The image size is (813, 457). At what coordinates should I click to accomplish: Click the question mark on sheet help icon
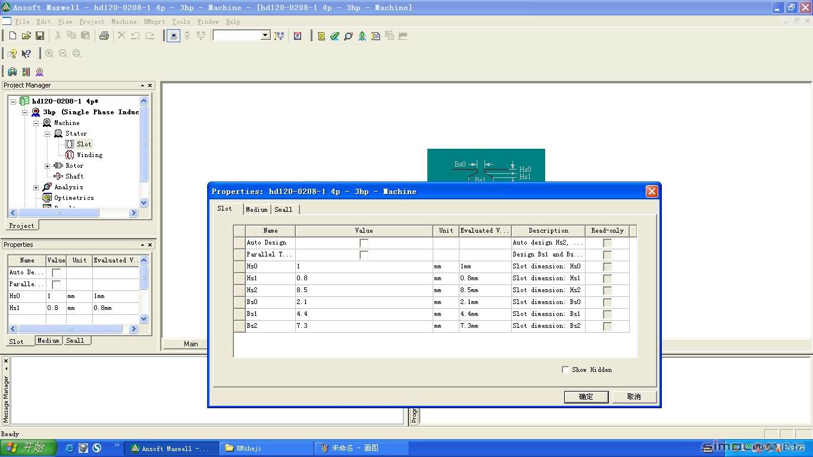pyautogui.click(x=12, y=54)
